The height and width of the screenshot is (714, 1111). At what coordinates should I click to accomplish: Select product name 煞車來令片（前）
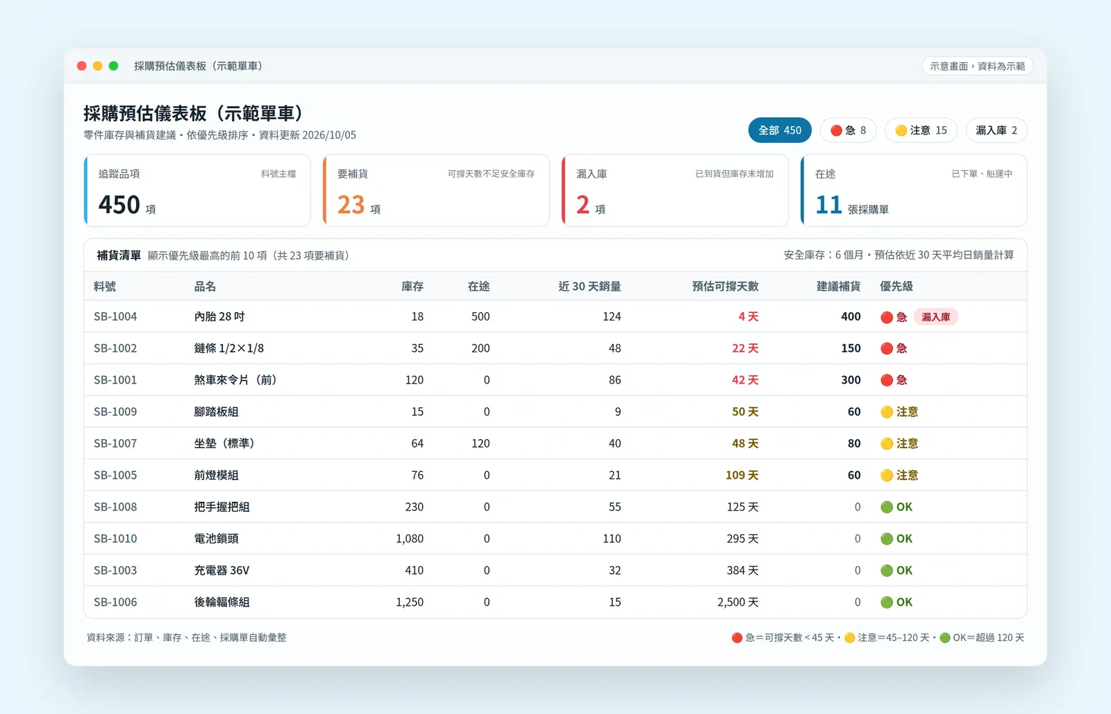(x=235, y=380)
